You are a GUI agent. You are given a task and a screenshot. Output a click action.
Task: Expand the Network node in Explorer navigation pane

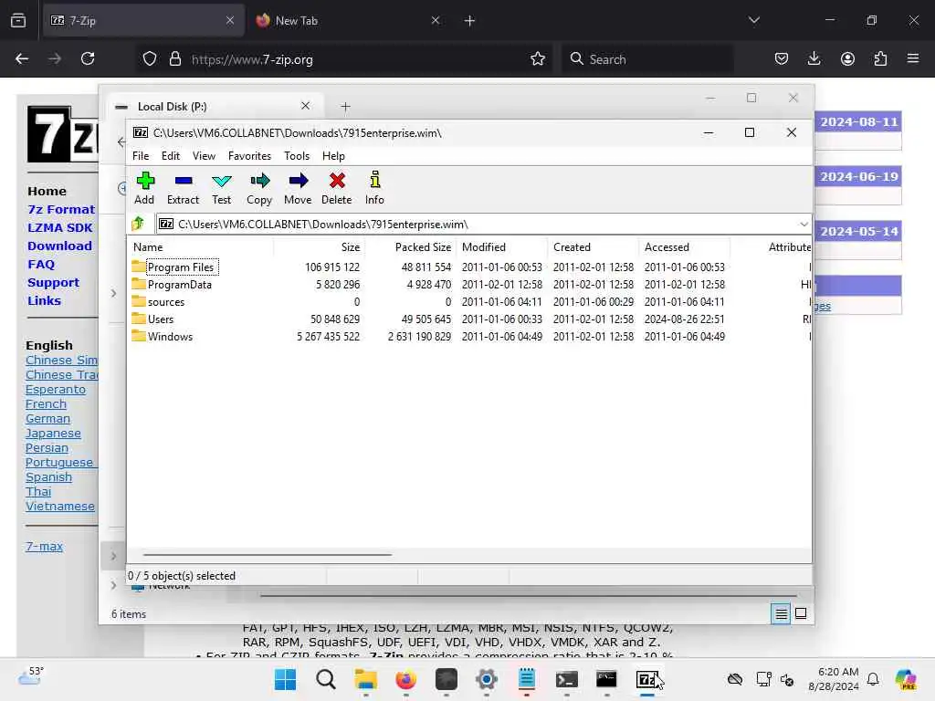point(113,585)
